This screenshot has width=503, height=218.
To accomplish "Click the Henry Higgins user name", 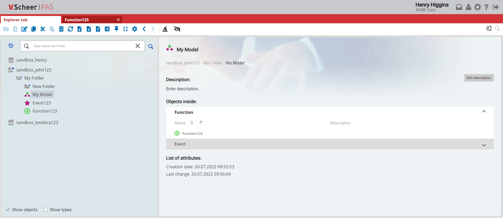I will coord(432,5).
